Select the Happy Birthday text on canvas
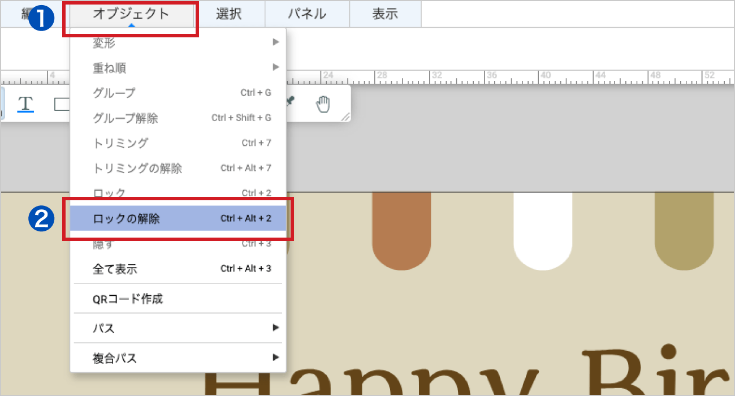Viewport: 735px width, 396px height. tap(469, 371)
